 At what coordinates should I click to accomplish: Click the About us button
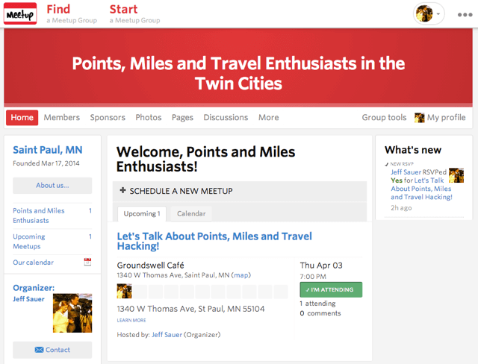coord(52,185)
